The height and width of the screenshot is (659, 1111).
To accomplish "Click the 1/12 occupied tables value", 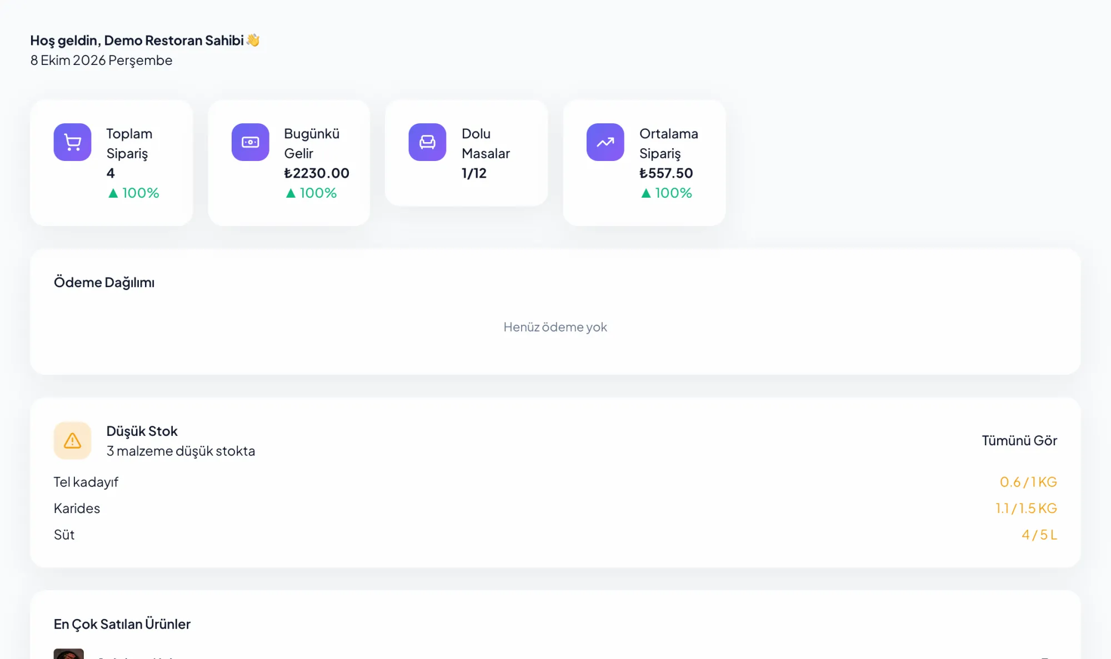I will (x=474, y=173).
